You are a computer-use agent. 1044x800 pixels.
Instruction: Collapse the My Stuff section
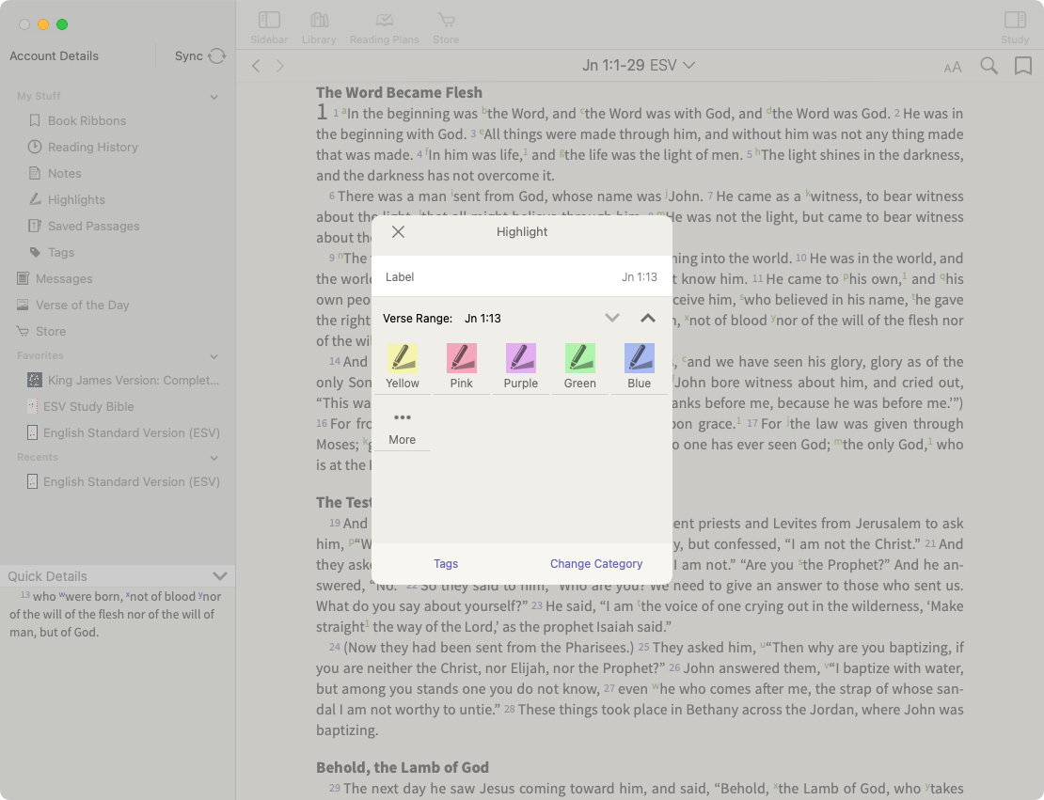[x=214, y=97]
